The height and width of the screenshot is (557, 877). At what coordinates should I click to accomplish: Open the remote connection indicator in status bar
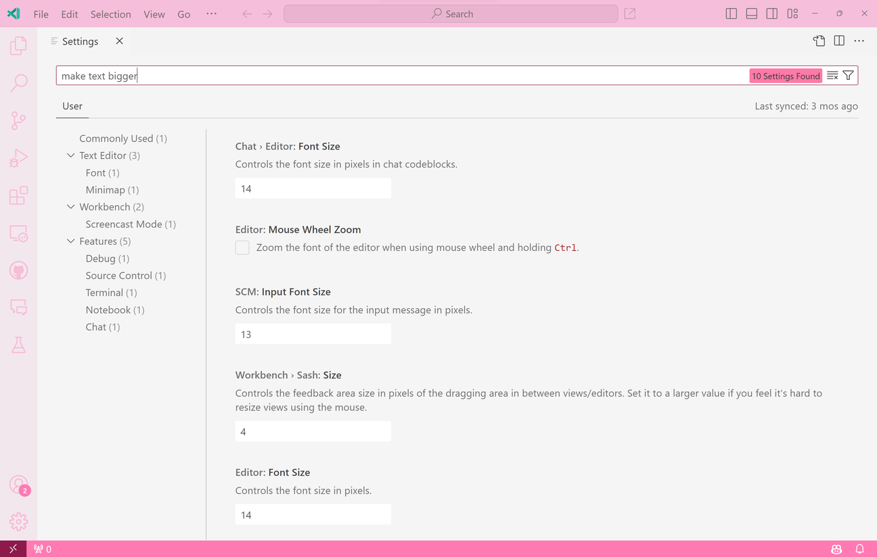point(12,548)
